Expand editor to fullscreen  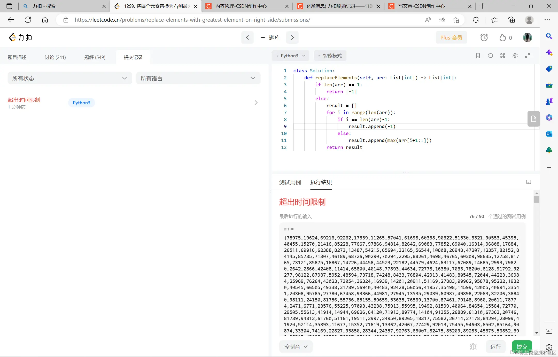(x=528, y=56)
